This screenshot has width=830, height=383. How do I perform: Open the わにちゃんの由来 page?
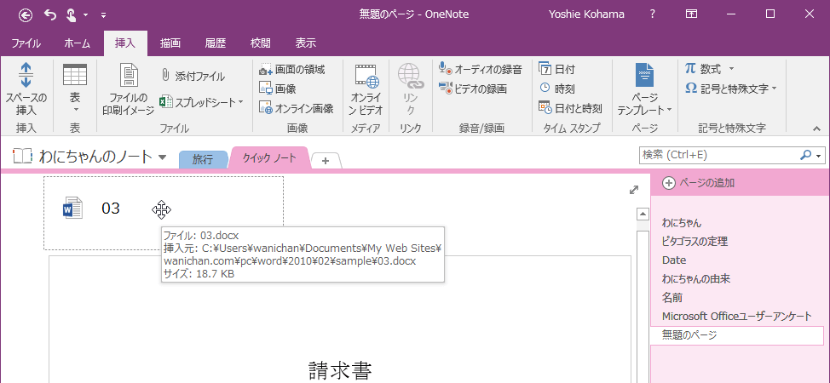[x=696, y=279]
